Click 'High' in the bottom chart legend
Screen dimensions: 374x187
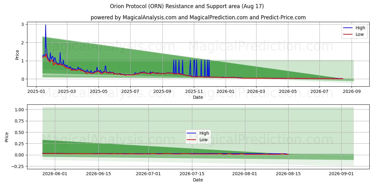click(204, 133)
